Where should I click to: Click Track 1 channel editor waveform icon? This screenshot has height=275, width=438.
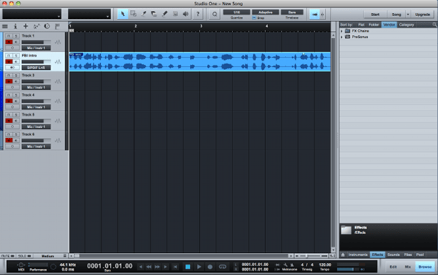pyautogui.click(x=58, y=42)
